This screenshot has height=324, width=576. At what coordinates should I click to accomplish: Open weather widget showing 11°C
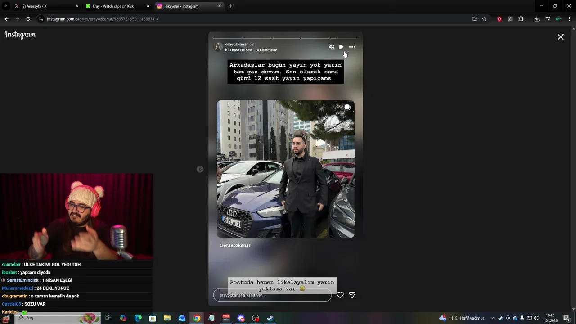click(x=462, y=318)
